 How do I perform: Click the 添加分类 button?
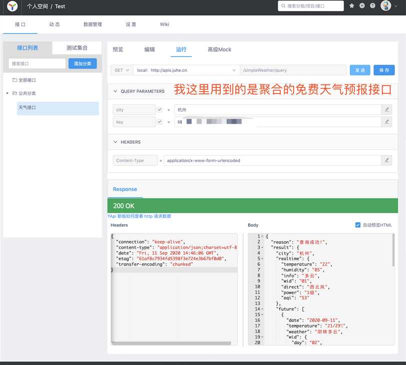click(x=82, y=63)
